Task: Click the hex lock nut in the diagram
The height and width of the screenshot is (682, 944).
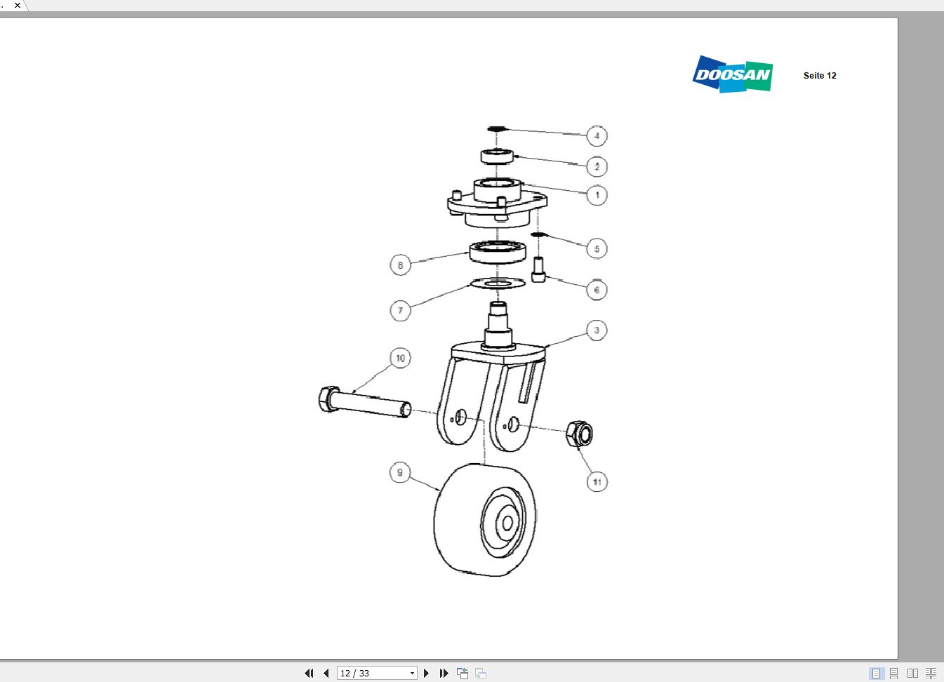Action: pyautogui.click(x=579, y=434)
